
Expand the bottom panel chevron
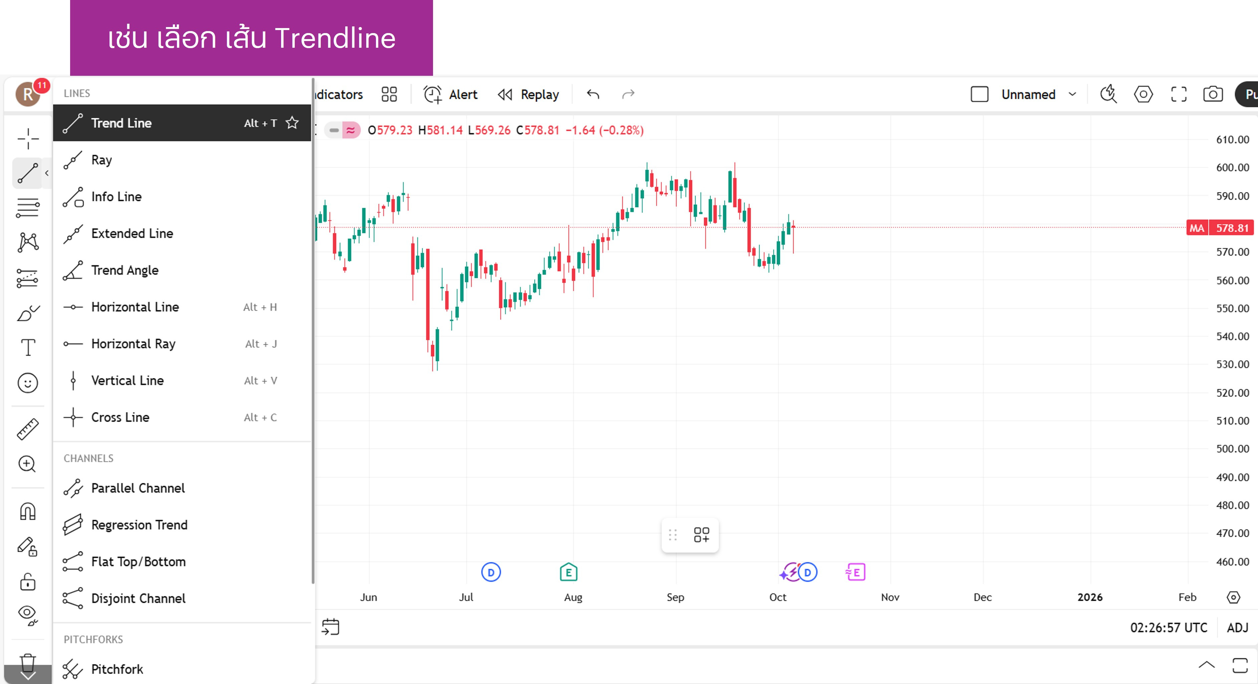(1206, 664)
